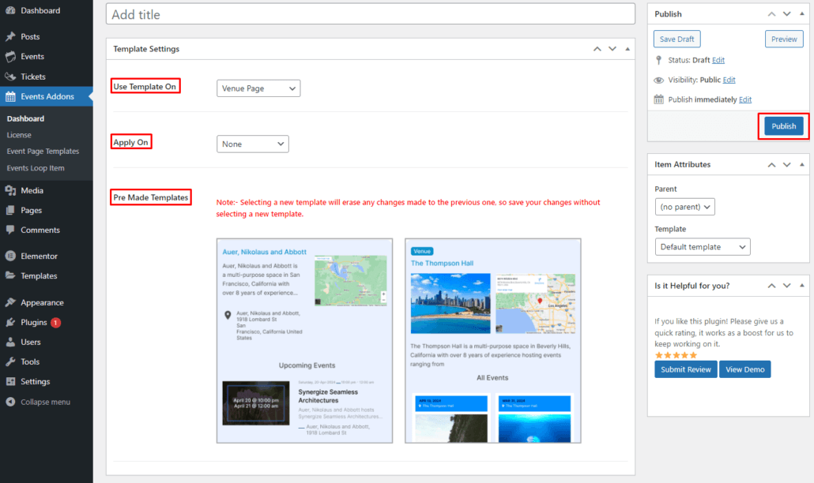
Task: Click the five-star rating row
Action: (x=676, y=355)
